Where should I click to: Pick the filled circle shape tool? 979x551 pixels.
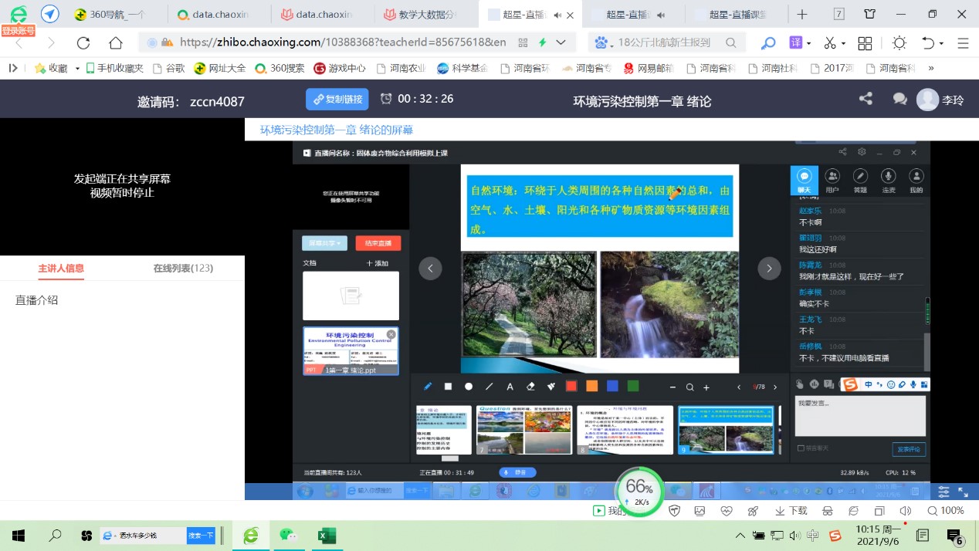[x=469, y=387]
